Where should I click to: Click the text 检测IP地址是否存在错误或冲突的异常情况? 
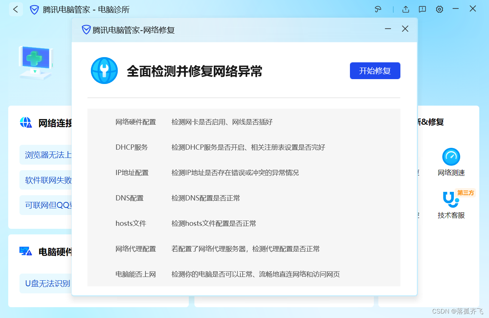pos(235,173)
